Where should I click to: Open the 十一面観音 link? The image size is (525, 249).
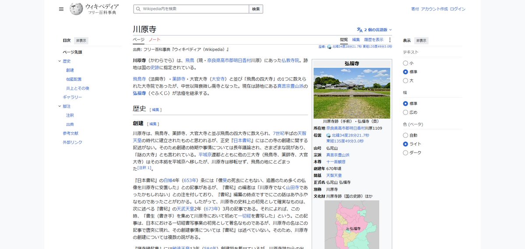point(336,161)
